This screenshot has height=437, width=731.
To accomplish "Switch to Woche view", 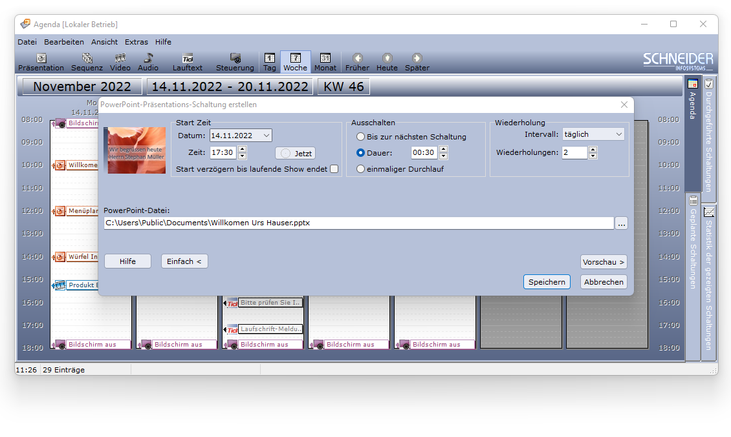I will (x=295, y=63).
